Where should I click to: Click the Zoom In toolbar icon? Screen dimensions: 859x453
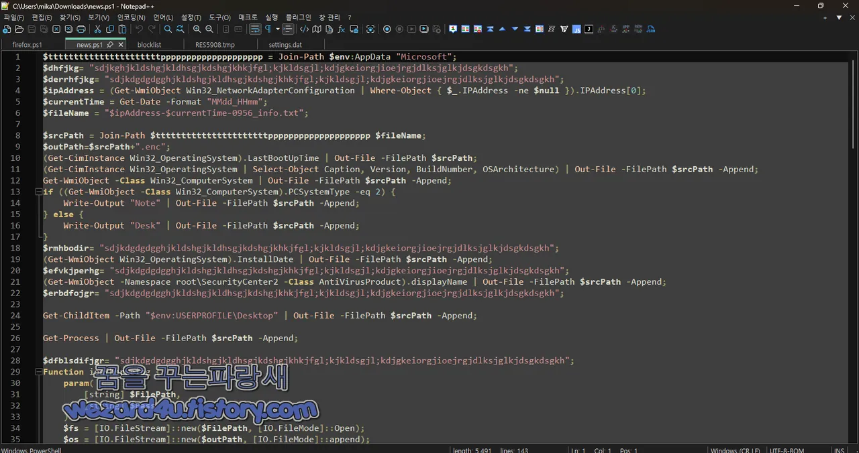(x=197, y=29)
